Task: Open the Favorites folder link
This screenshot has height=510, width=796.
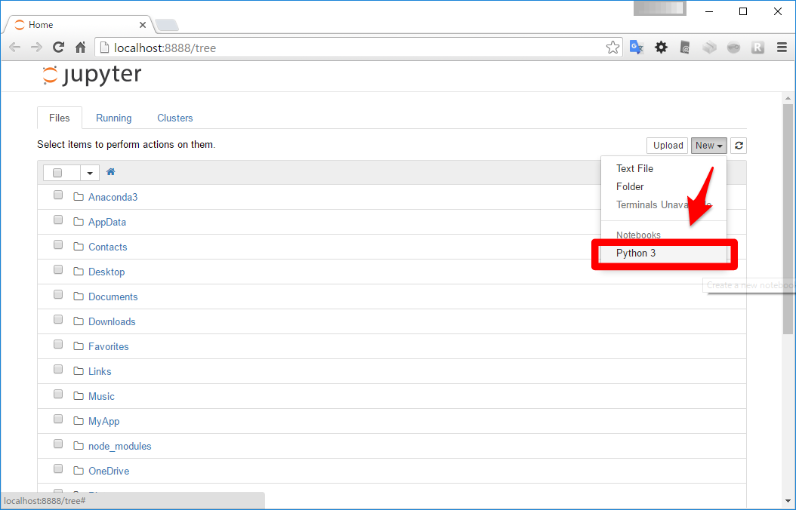Action: 109,346
